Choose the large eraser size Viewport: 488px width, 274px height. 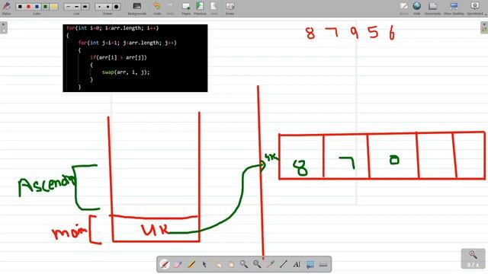[x=117, y=7]
